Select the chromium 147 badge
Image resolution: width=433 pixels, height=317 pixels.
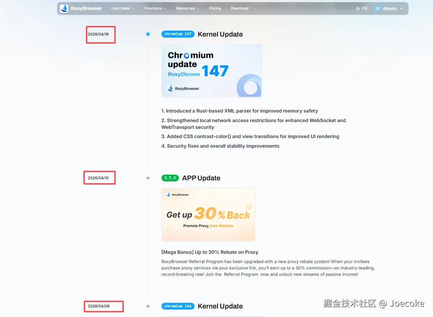point(178,34)
